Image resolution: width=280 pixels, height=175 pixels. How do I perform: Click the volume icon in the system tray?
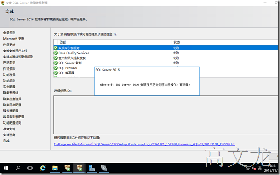pyautogui.click(x=254, y=168)
